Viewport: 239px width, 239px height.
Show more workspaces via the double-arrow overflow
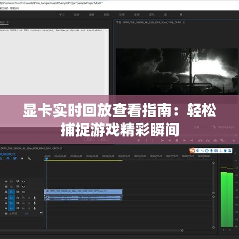pyautogui.click(x=181, y=14)
